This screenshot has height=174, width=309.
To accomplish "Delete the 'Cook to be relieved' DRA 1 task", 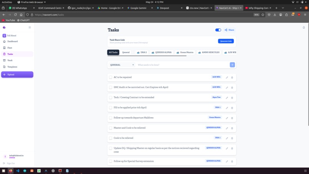I will tap(232, 138).
